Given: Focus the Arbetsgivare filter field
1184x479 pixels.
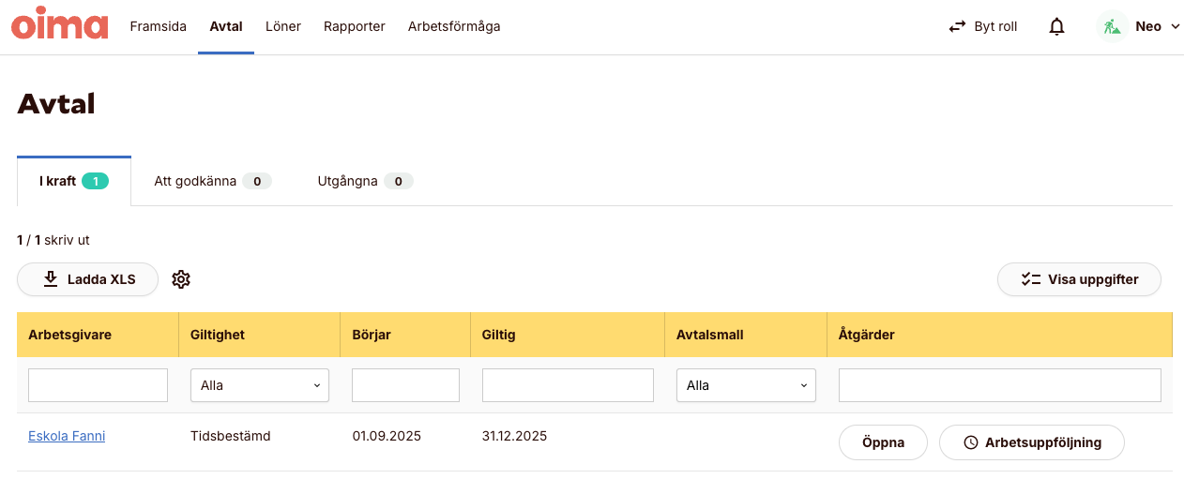Looking at the screenshot, I should [x=98, y=385].
